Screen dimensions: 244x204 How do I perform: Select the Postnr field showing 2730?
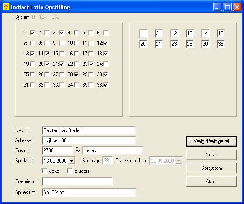57,150
